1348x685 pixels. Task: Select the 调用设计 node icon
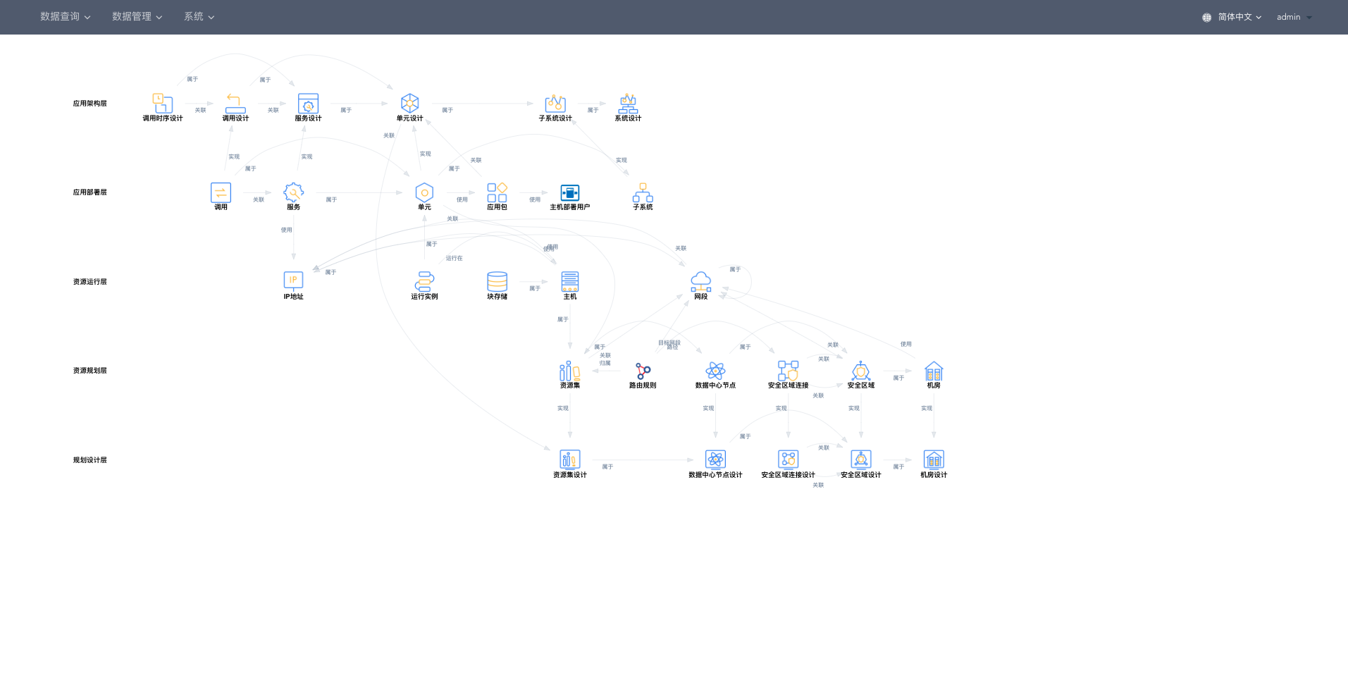[x=235, y=103]
